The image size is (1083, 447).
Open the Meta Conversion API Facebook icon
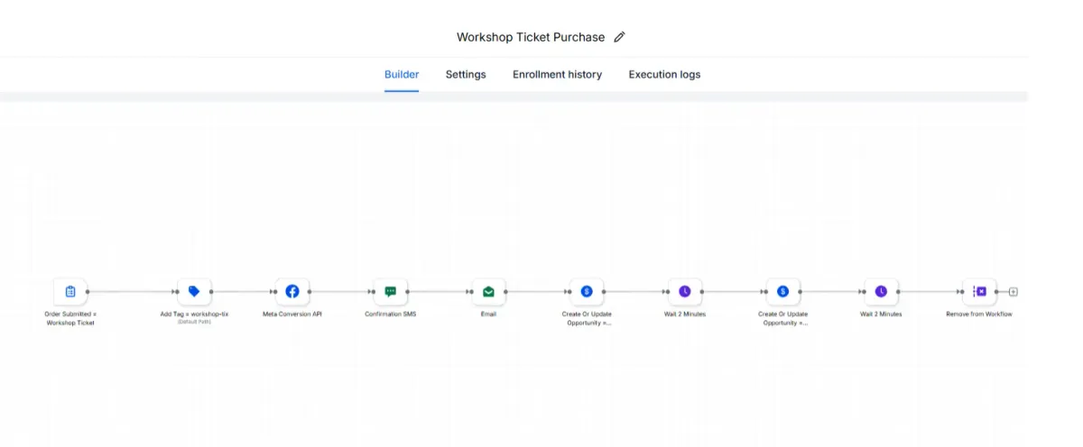point(292,291)
